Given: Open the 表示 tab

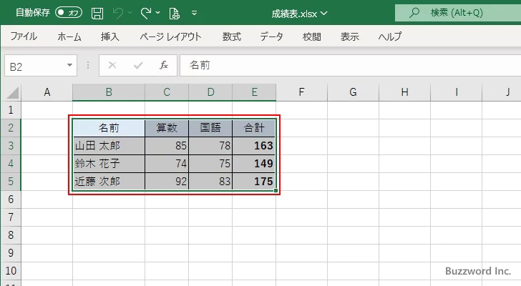Looking at the screenshot, I should (349, 36).
